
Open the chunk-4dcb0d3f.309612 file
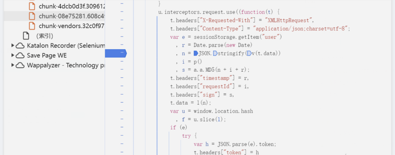(72, 6)
